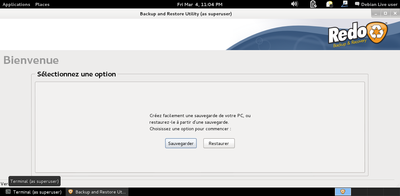The height and width of the screenshot is (196, 400).
Task: Select Backup and Restore Utility taskbar entry
Action: click(97, 192)
